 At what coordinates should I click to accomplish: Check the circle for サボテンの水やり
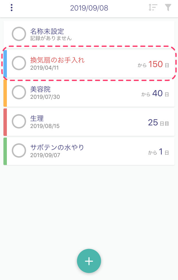tap(19, 150)
